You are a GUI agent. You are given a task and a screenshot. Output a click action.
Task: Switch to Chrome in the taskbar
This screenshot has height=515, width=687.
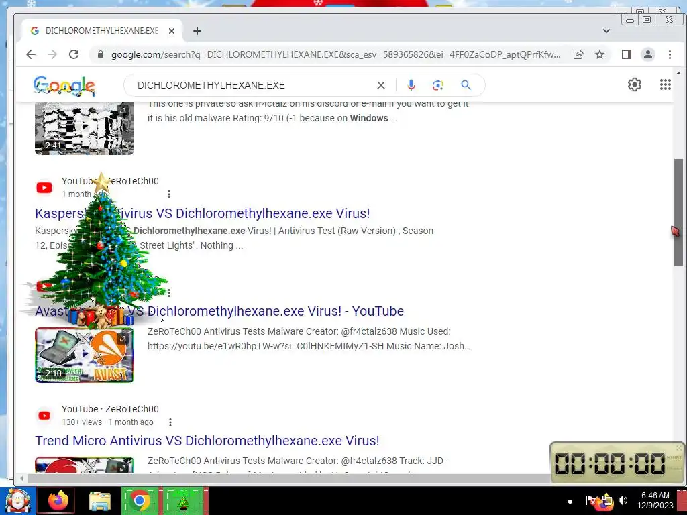tap(140, 500)
